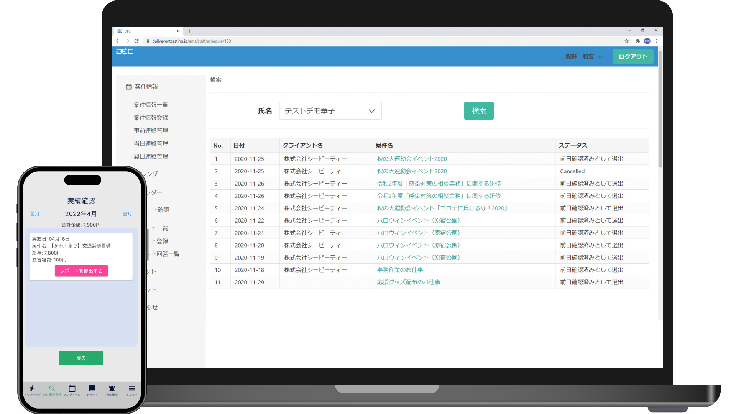Screen dimensions: 736x414
Task: Click the browser back arrow
Action: point(118,41)
